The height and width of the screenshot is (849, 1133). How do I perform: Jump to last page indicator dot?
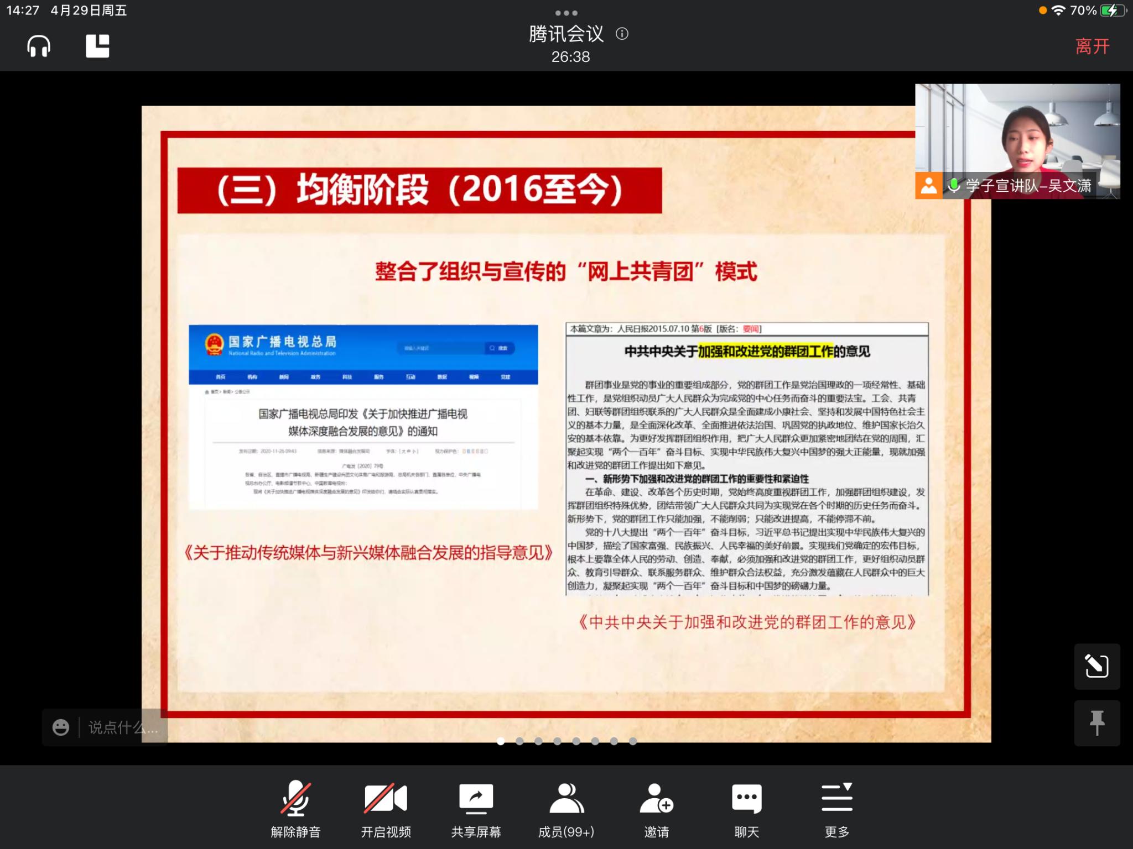(x=633, y=741)
